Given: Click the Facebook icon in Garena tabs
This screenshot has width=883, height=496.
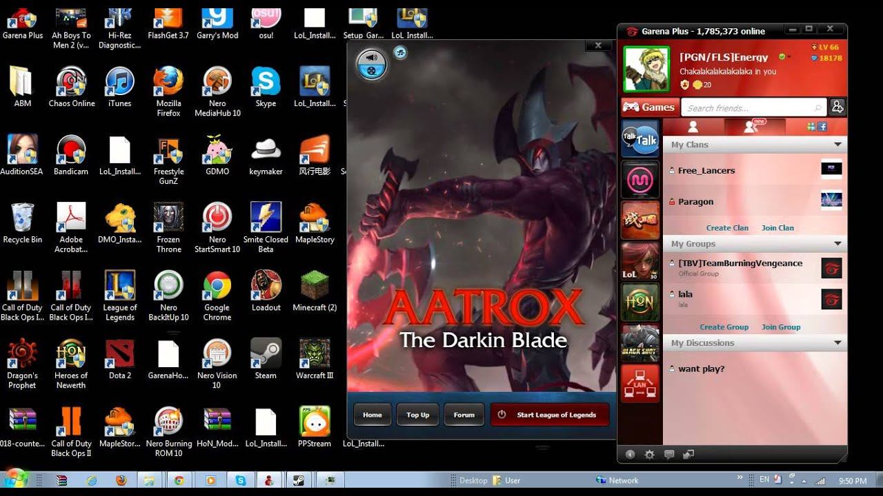Looking at the screenshot, I should (822, 127).
